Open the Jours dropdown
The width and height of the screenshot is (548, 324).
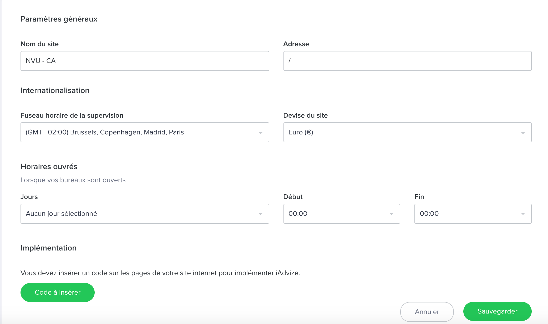[x=145, y=214]
